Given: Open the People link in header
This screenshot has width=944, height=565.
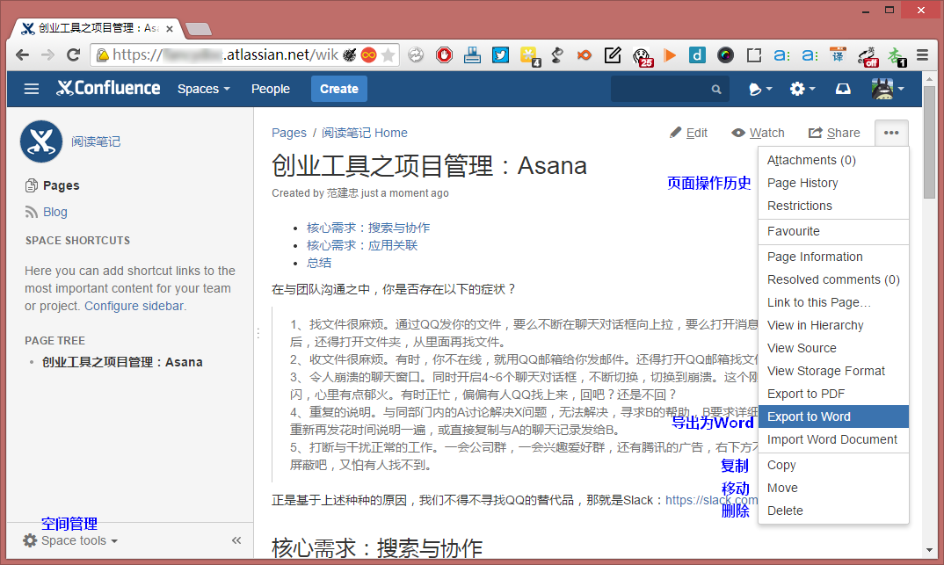Looking at the screenshot, I should (x=271, y=89).
